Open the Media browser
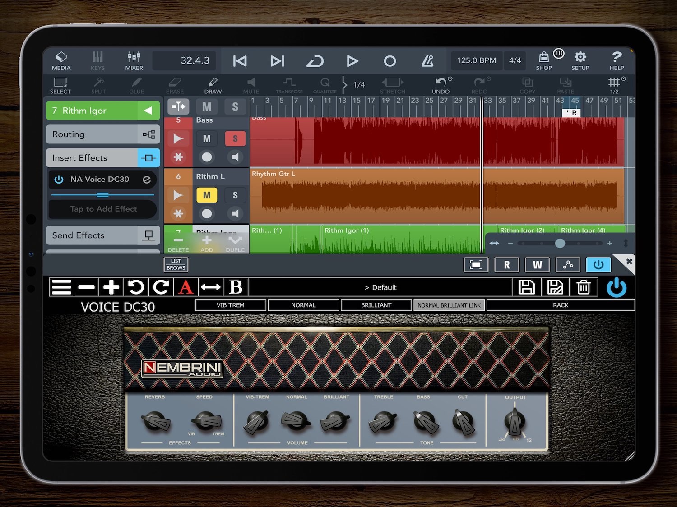This screenshot has height=507, width=677. [61, 61]
